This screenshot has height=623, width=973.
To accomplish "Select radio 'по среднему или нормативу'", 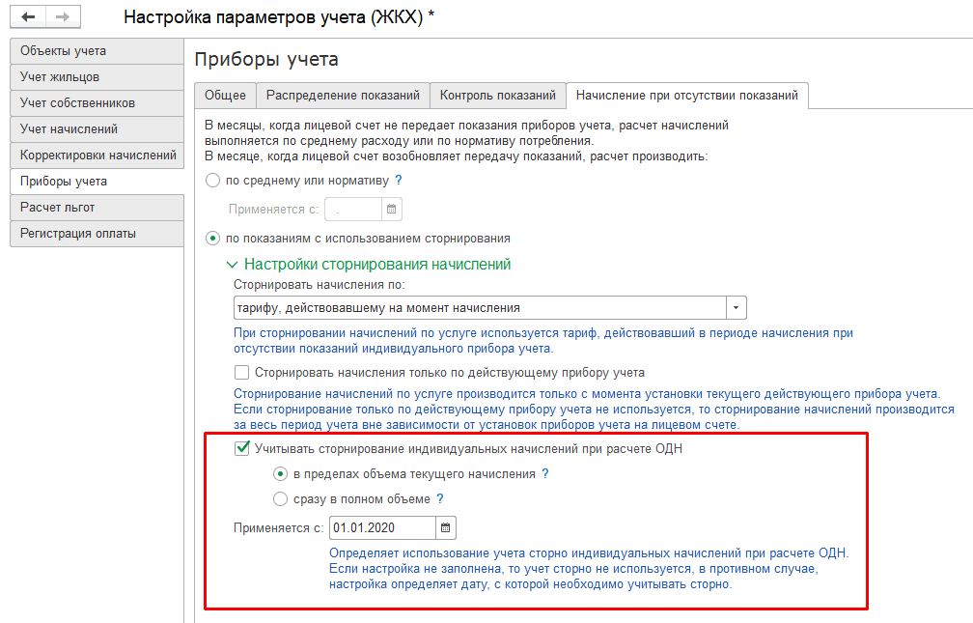I will [x=213, y=181].
